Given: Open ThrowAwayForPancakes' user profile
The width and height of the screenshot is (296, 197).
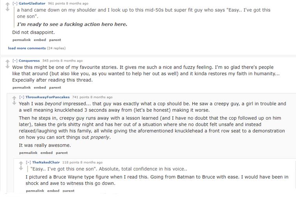Looking at the screenshot, I should tap(48, 97).
